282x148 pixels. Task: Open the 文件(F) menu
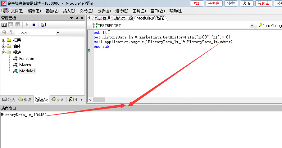[x=17, y=11]
